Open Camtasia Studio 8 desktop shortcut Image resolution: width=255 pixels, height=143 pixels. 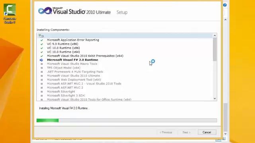click(10, 14)
